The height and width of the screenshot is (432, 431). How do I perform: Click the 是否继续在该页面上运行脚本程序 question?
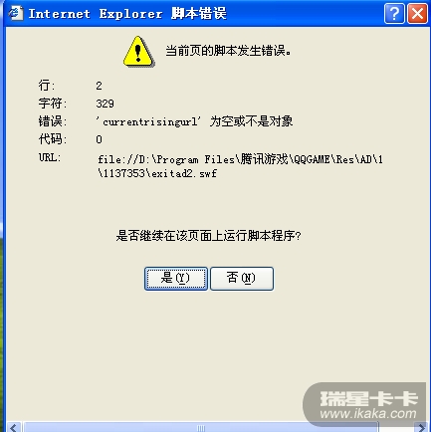click(x=208, y=236)
